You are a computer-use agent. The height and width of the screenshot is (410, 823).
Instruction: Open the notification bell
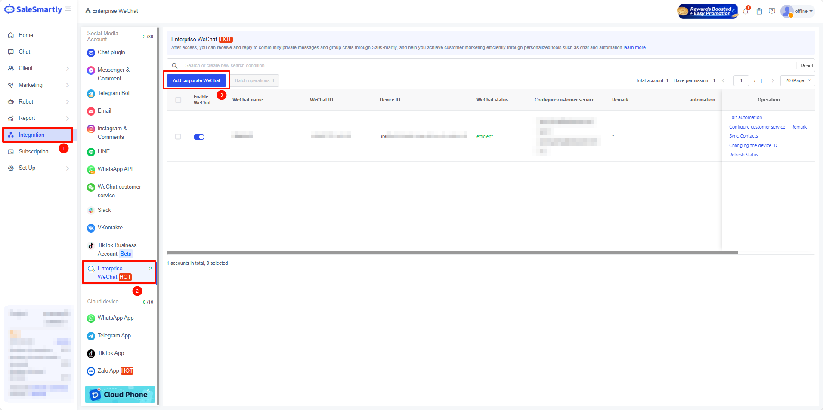point(746,11)
